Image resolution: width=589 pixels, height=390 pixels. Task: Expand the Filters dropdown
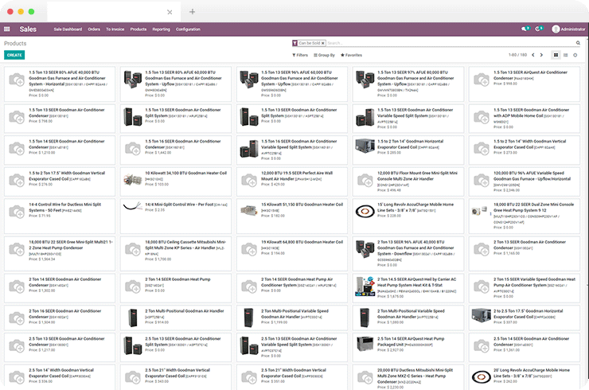click(300, 55)
